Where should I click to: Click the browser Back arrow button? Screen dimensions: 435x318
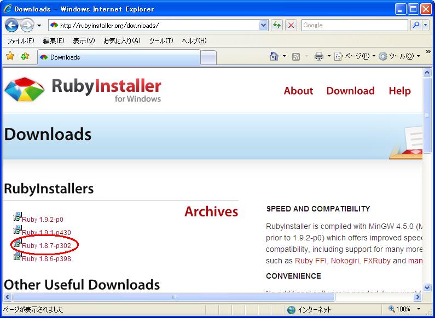tap(11, 26)
